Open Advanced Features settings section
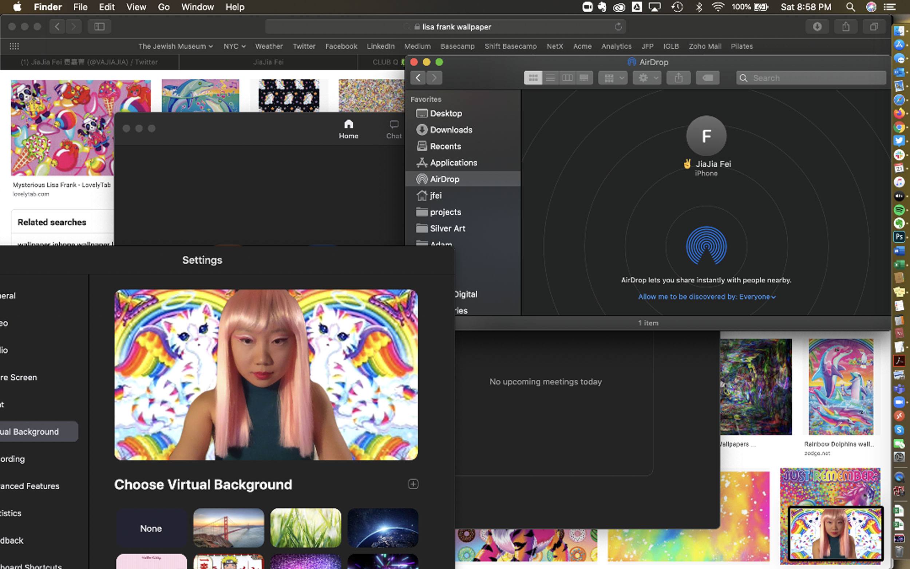 pyautogui.click(x=30, y=486)
